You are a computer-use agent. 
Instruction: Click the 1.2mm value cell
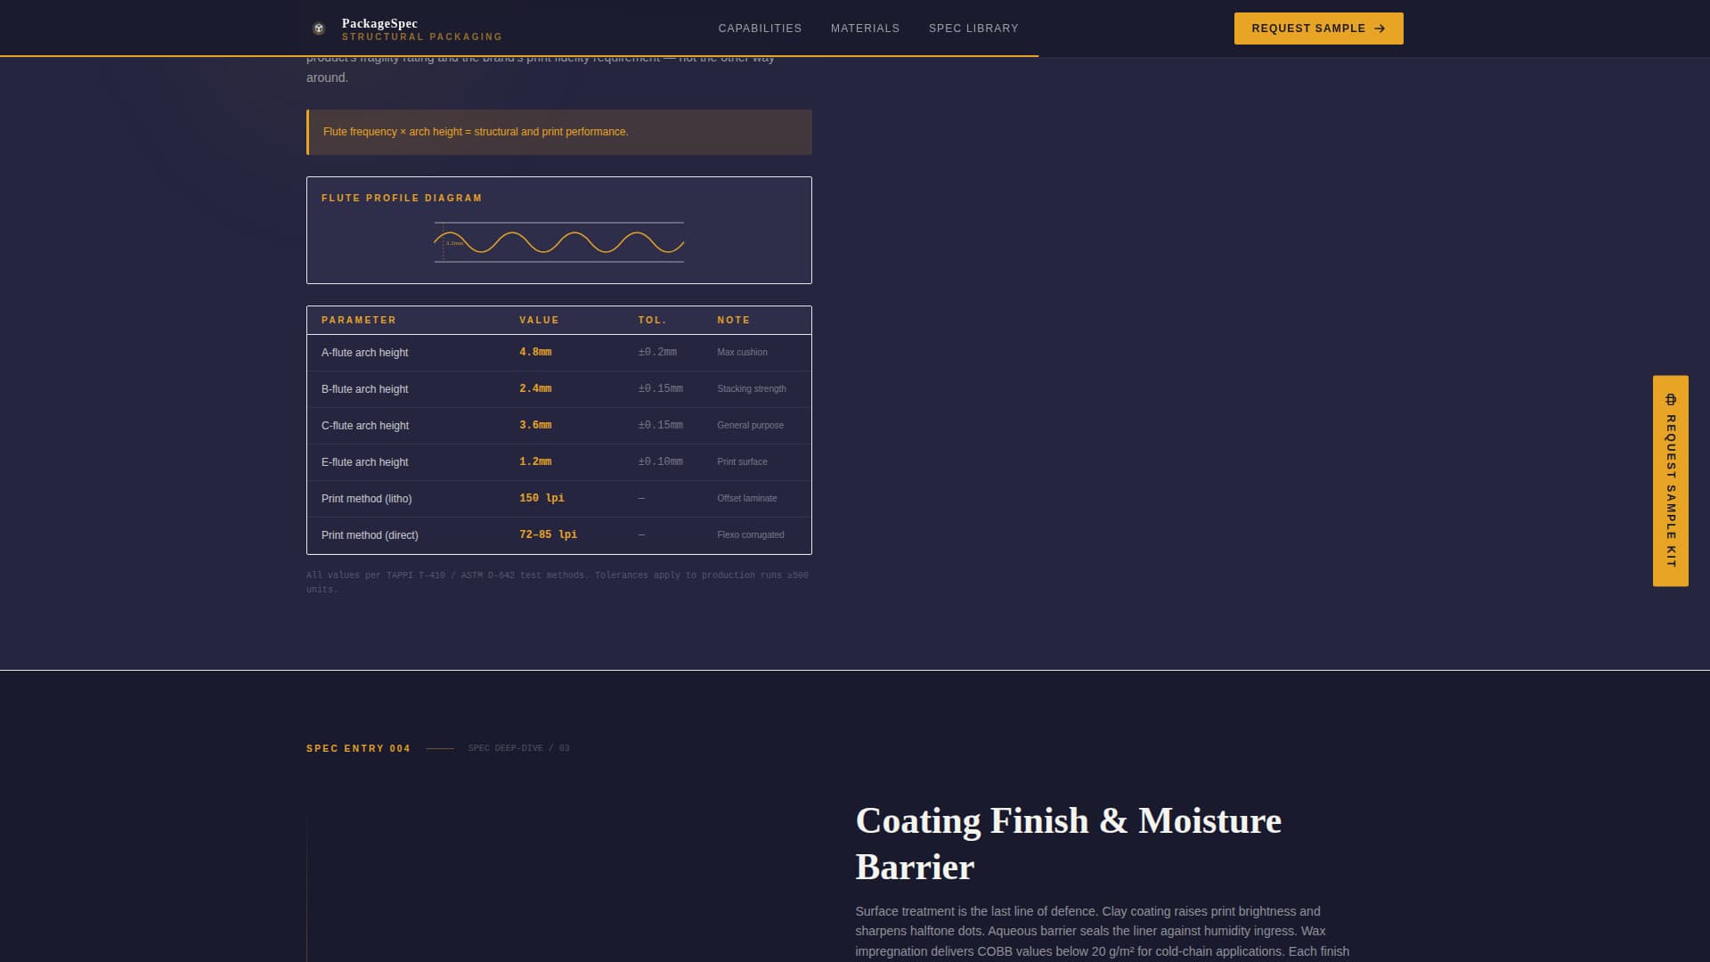pyautogui.click(x=535, y=461)
